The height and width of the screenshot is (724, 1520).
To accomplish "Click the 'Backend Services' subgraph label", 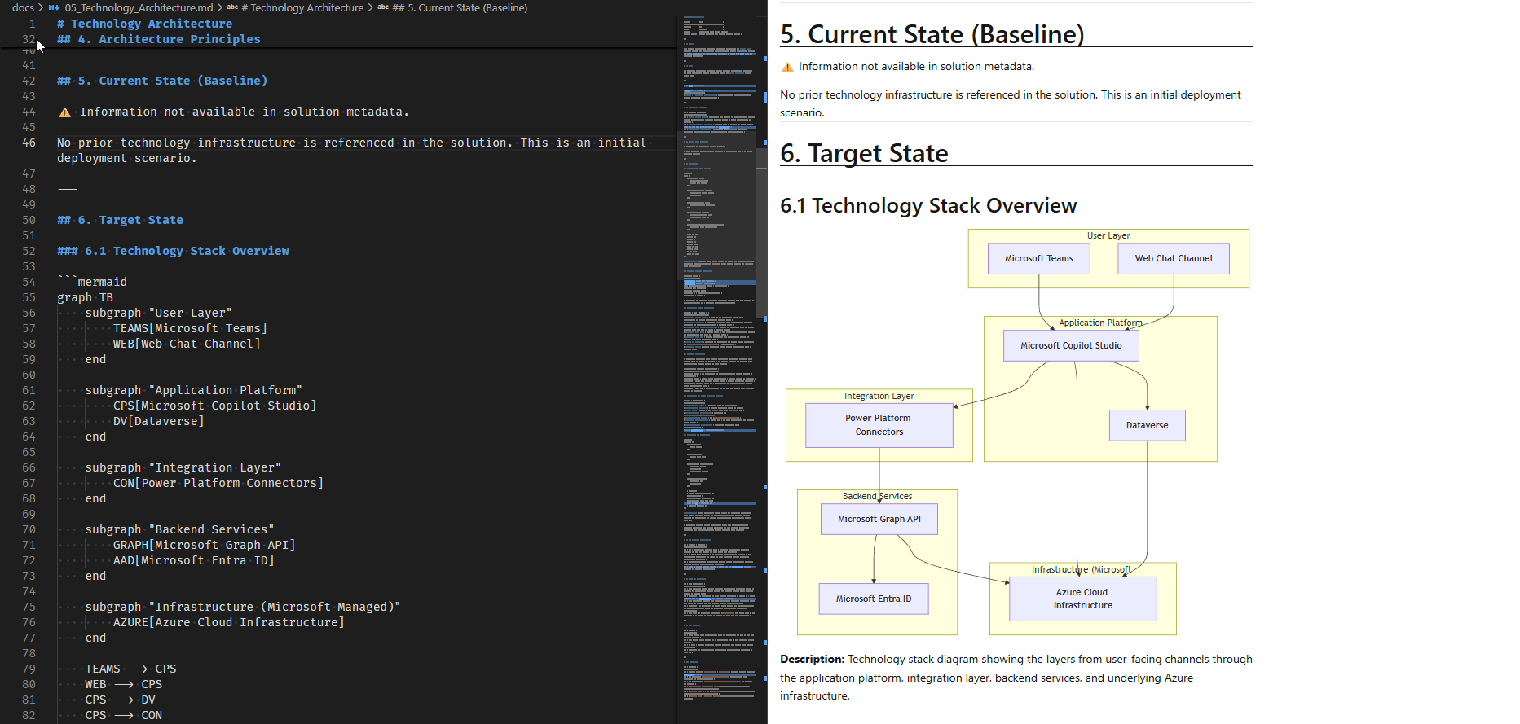I will tap(877, 496).
